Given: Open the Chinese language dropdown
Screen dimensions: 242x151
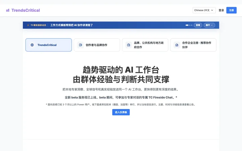Looking at the screenshot, I should point(204,10).
